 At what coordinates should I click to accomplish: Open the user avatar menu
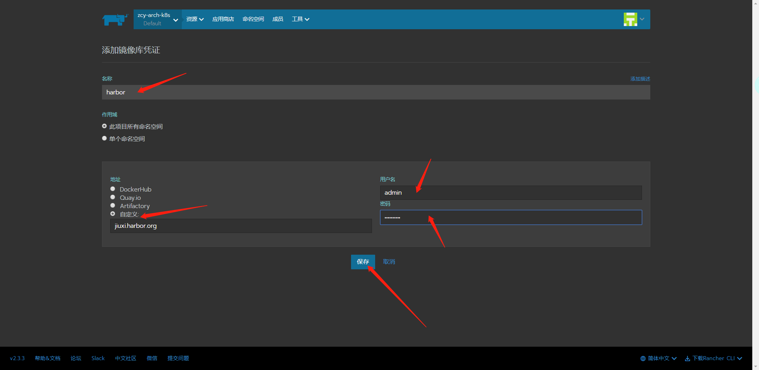pyautogui.click(x=630, y=19)
